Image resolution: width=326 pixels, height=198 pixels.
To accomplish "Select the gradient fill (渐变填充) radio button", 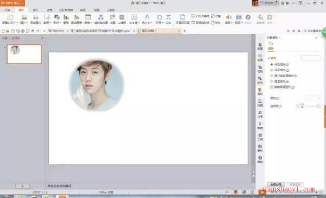I will (272, 70).
